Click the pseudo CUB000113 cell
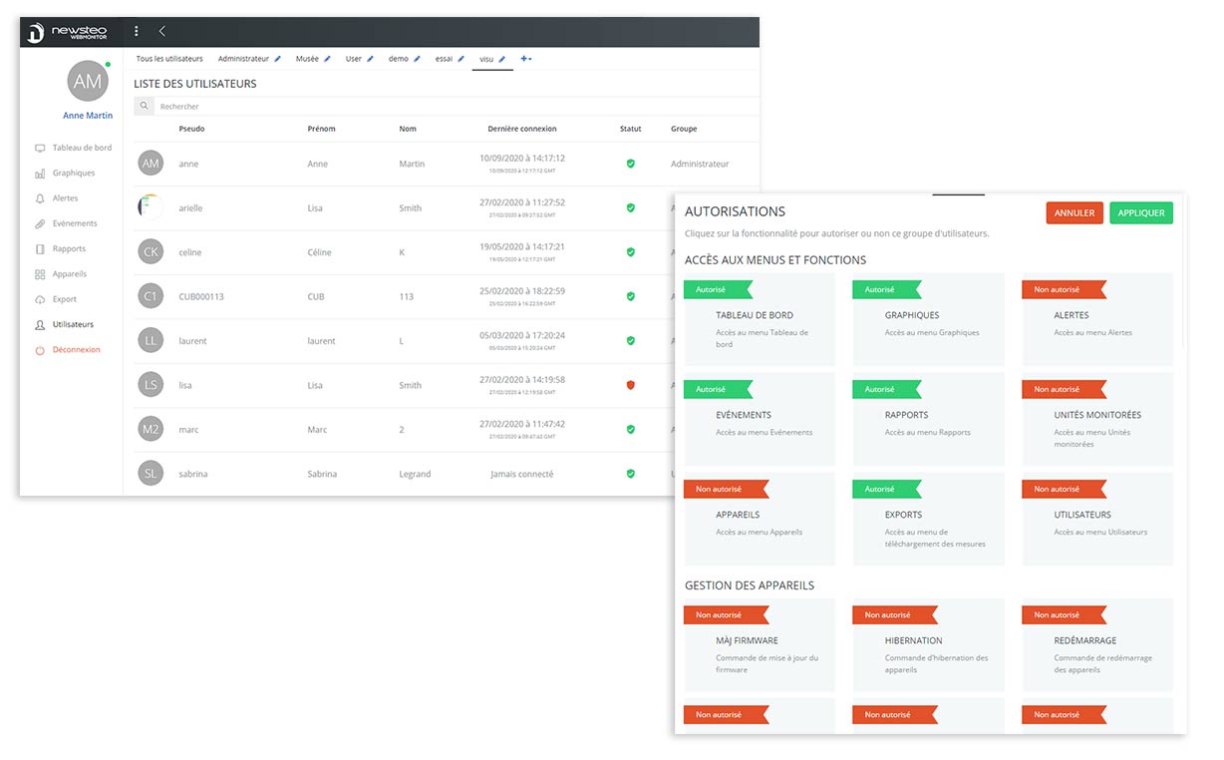1224x760 pixels. pos(201,296)
